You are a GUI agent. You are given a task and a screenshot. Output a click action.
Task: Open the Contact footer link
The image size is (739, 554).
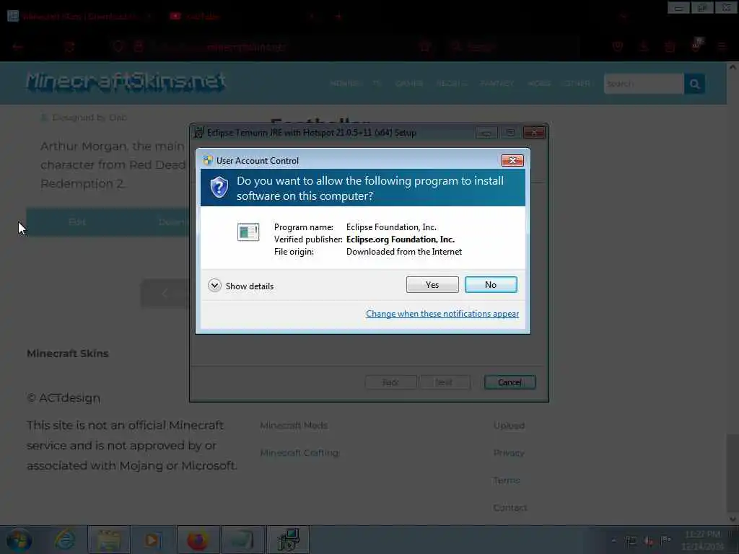510,507
